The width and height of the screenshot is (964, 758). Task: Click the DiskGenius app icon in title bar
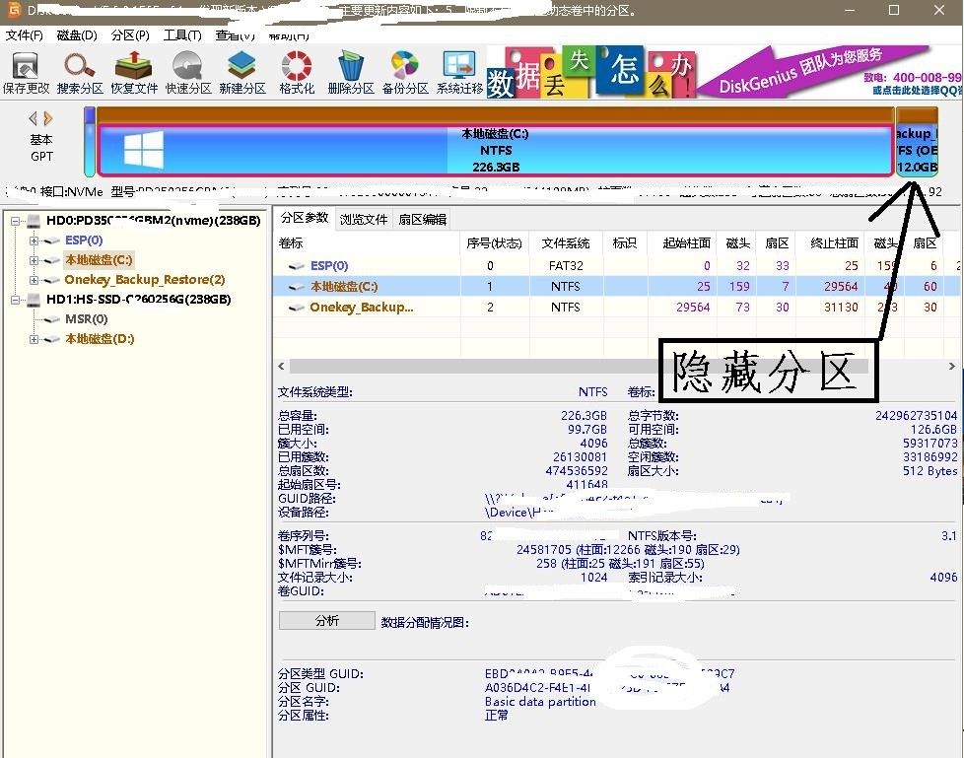point(14,10)
